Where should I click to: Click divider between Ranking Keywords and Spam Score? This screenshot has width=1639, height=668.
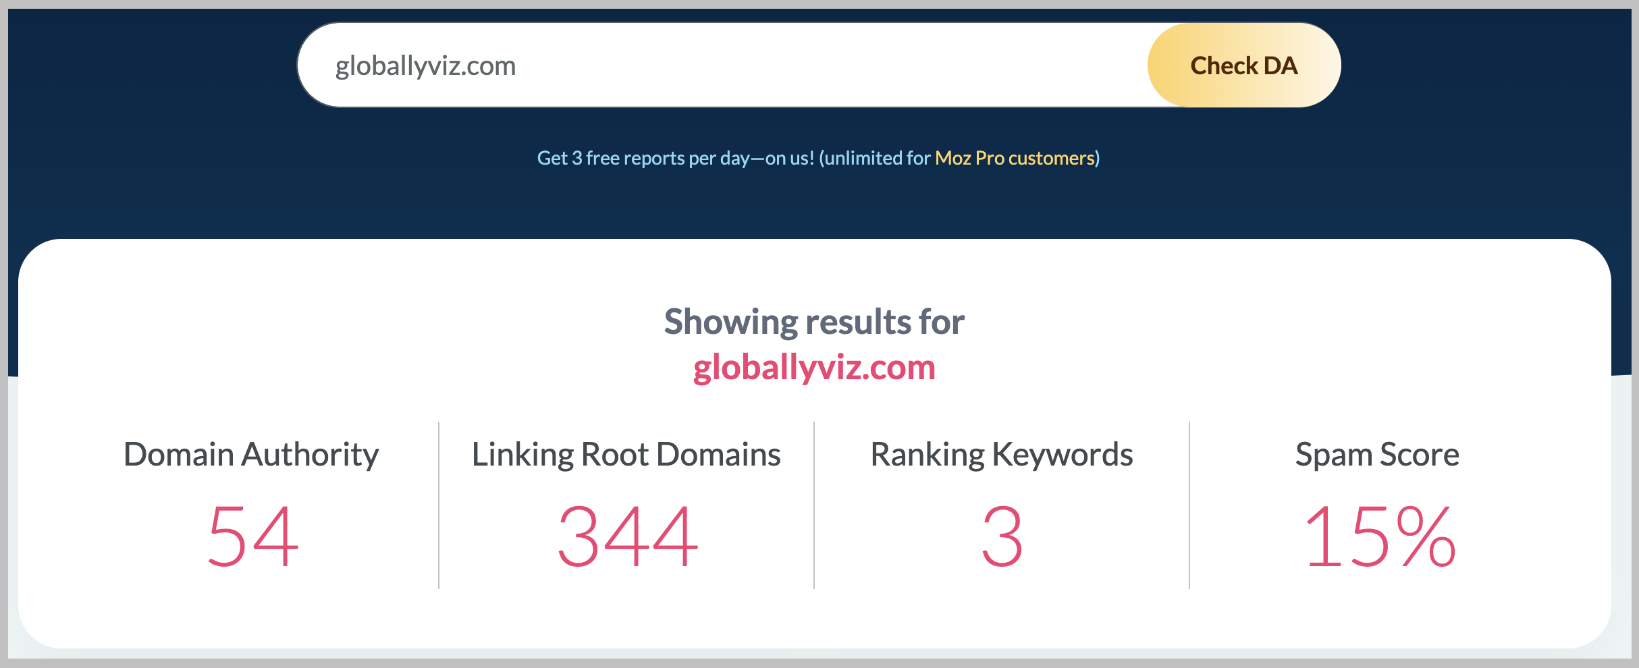(x=1189, y=505)
